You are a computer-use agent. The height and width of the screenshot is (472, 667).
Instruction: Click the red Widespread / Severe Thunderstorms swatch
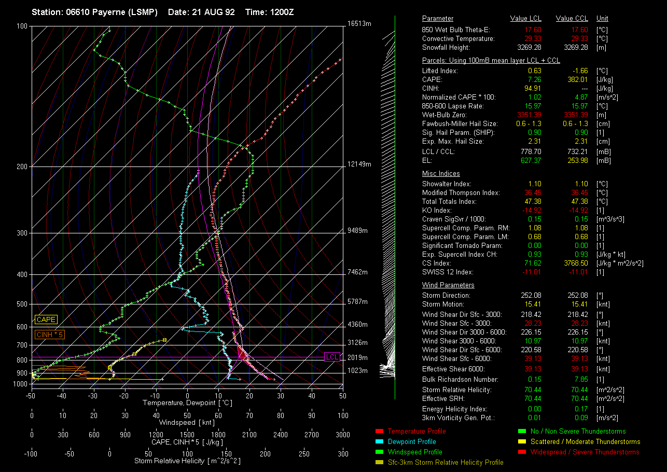[x=521, y=452]
